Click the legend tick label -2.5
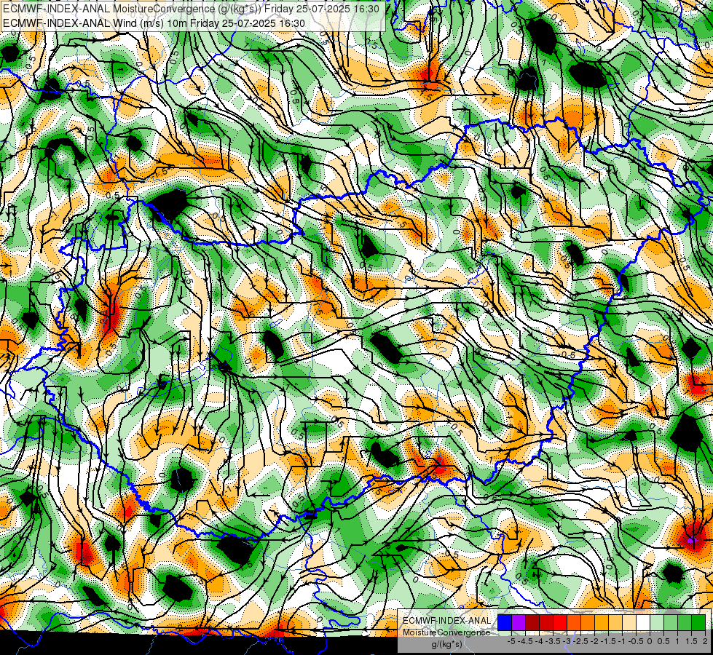This screenshot has height=655, width=713. tap(580, 641)
